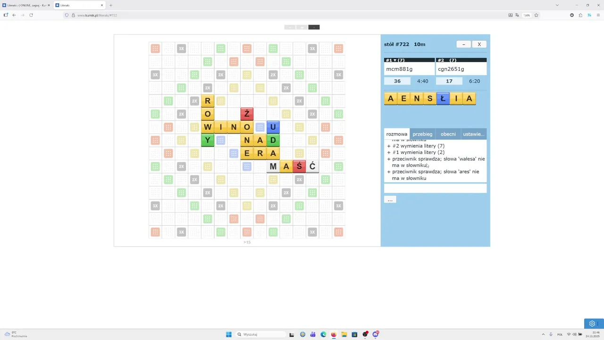This screenshot has height=340, width=604.
Task: Focus the chat message input field
Action: [435, 188]
